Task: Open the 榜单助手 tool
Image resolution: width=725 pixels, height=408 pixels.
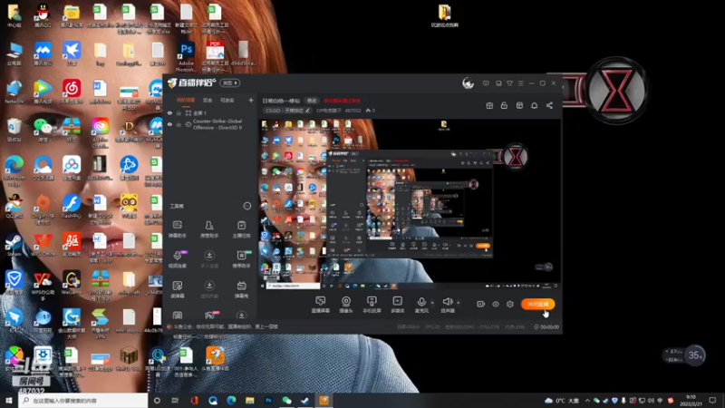Action: point(241,259)
